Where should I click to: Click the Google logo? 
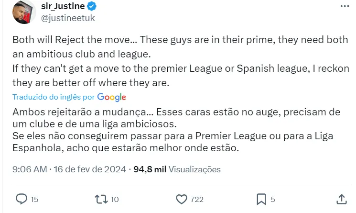[111, 97]
